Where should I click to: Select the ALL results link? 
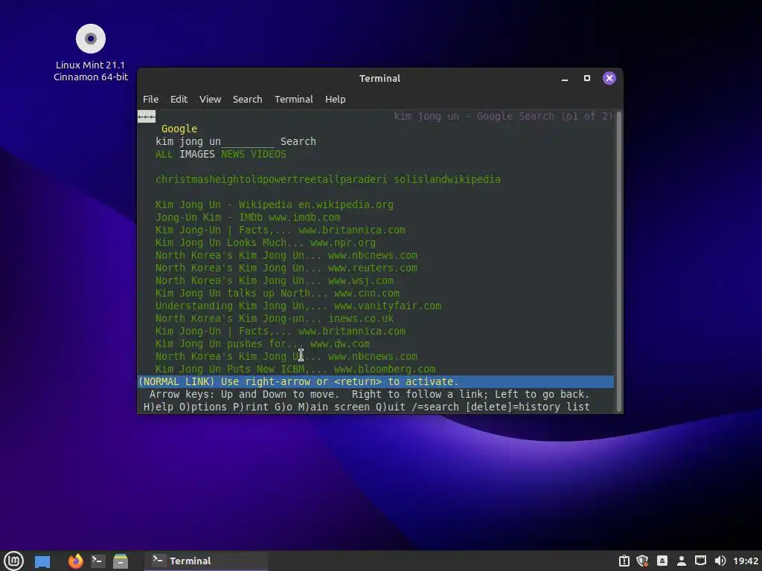pos(164,154)
